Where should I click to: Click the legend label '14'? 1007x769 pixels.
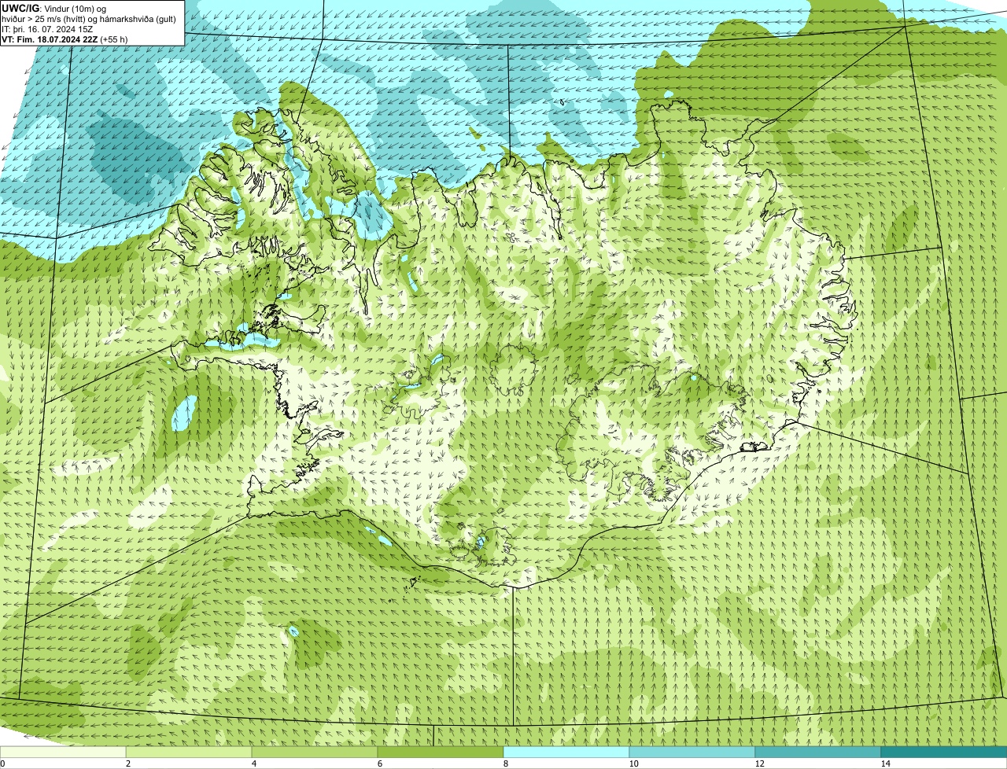[x=885, y=763]
